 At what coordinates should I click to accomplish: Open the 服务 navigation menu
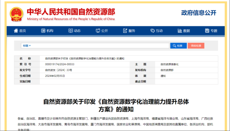pos(132,31)
